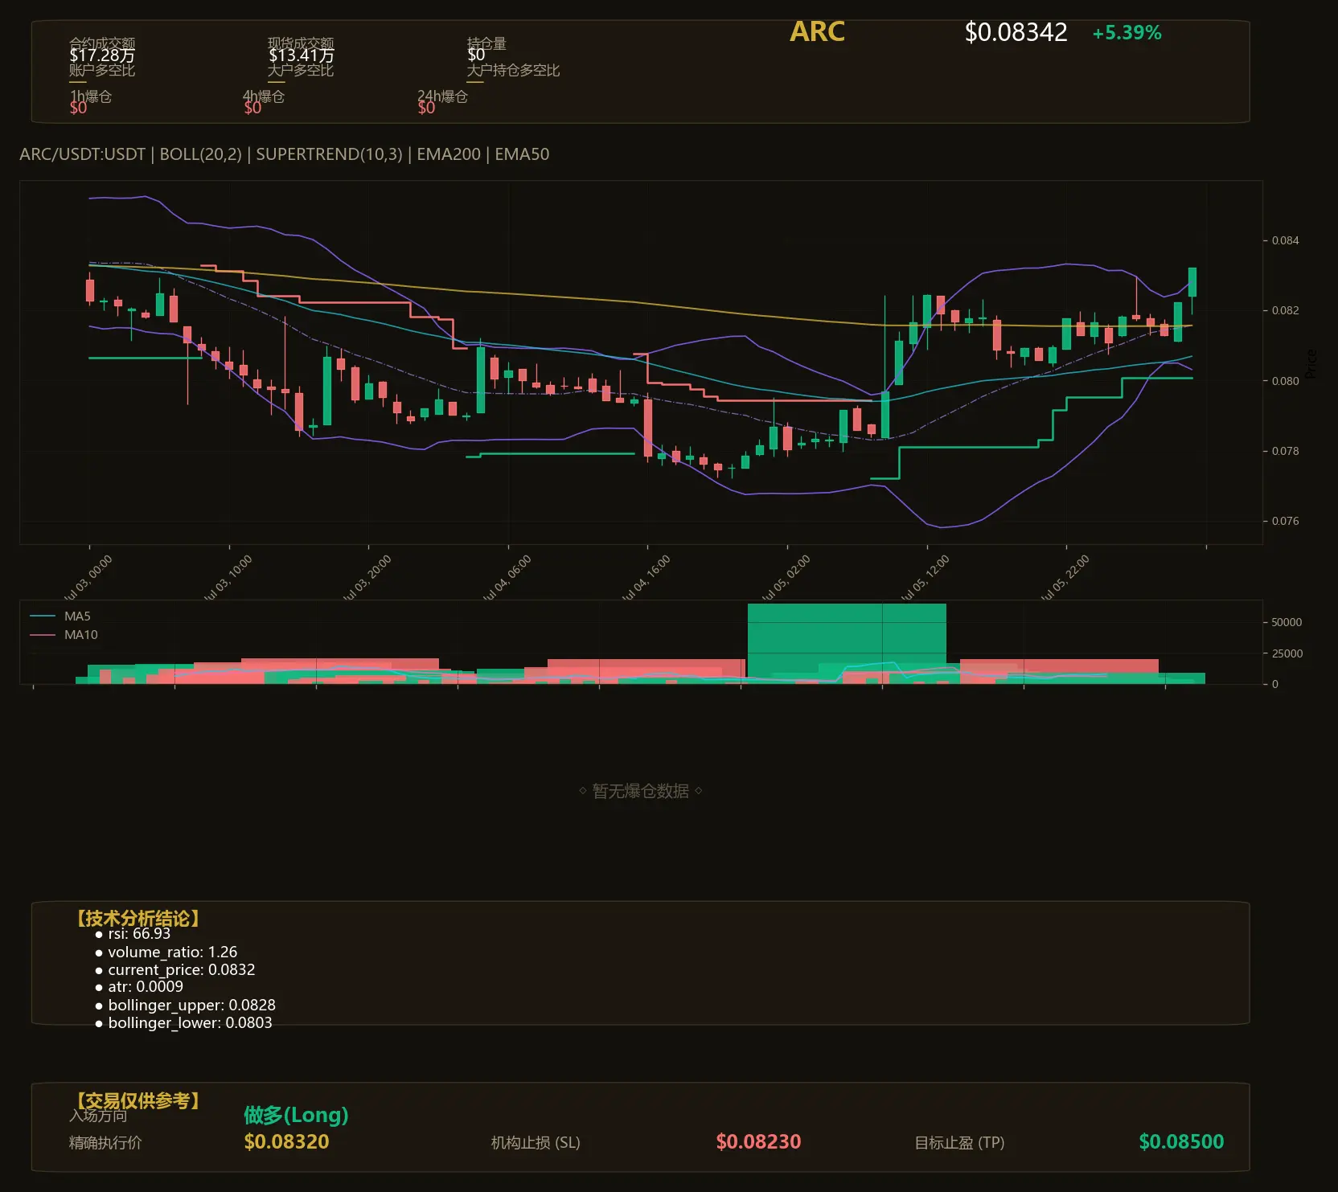Viewport: 1338px width, 1192px height.
Task: Select the contract volume value $17.28万
Action: click(102, 55)
